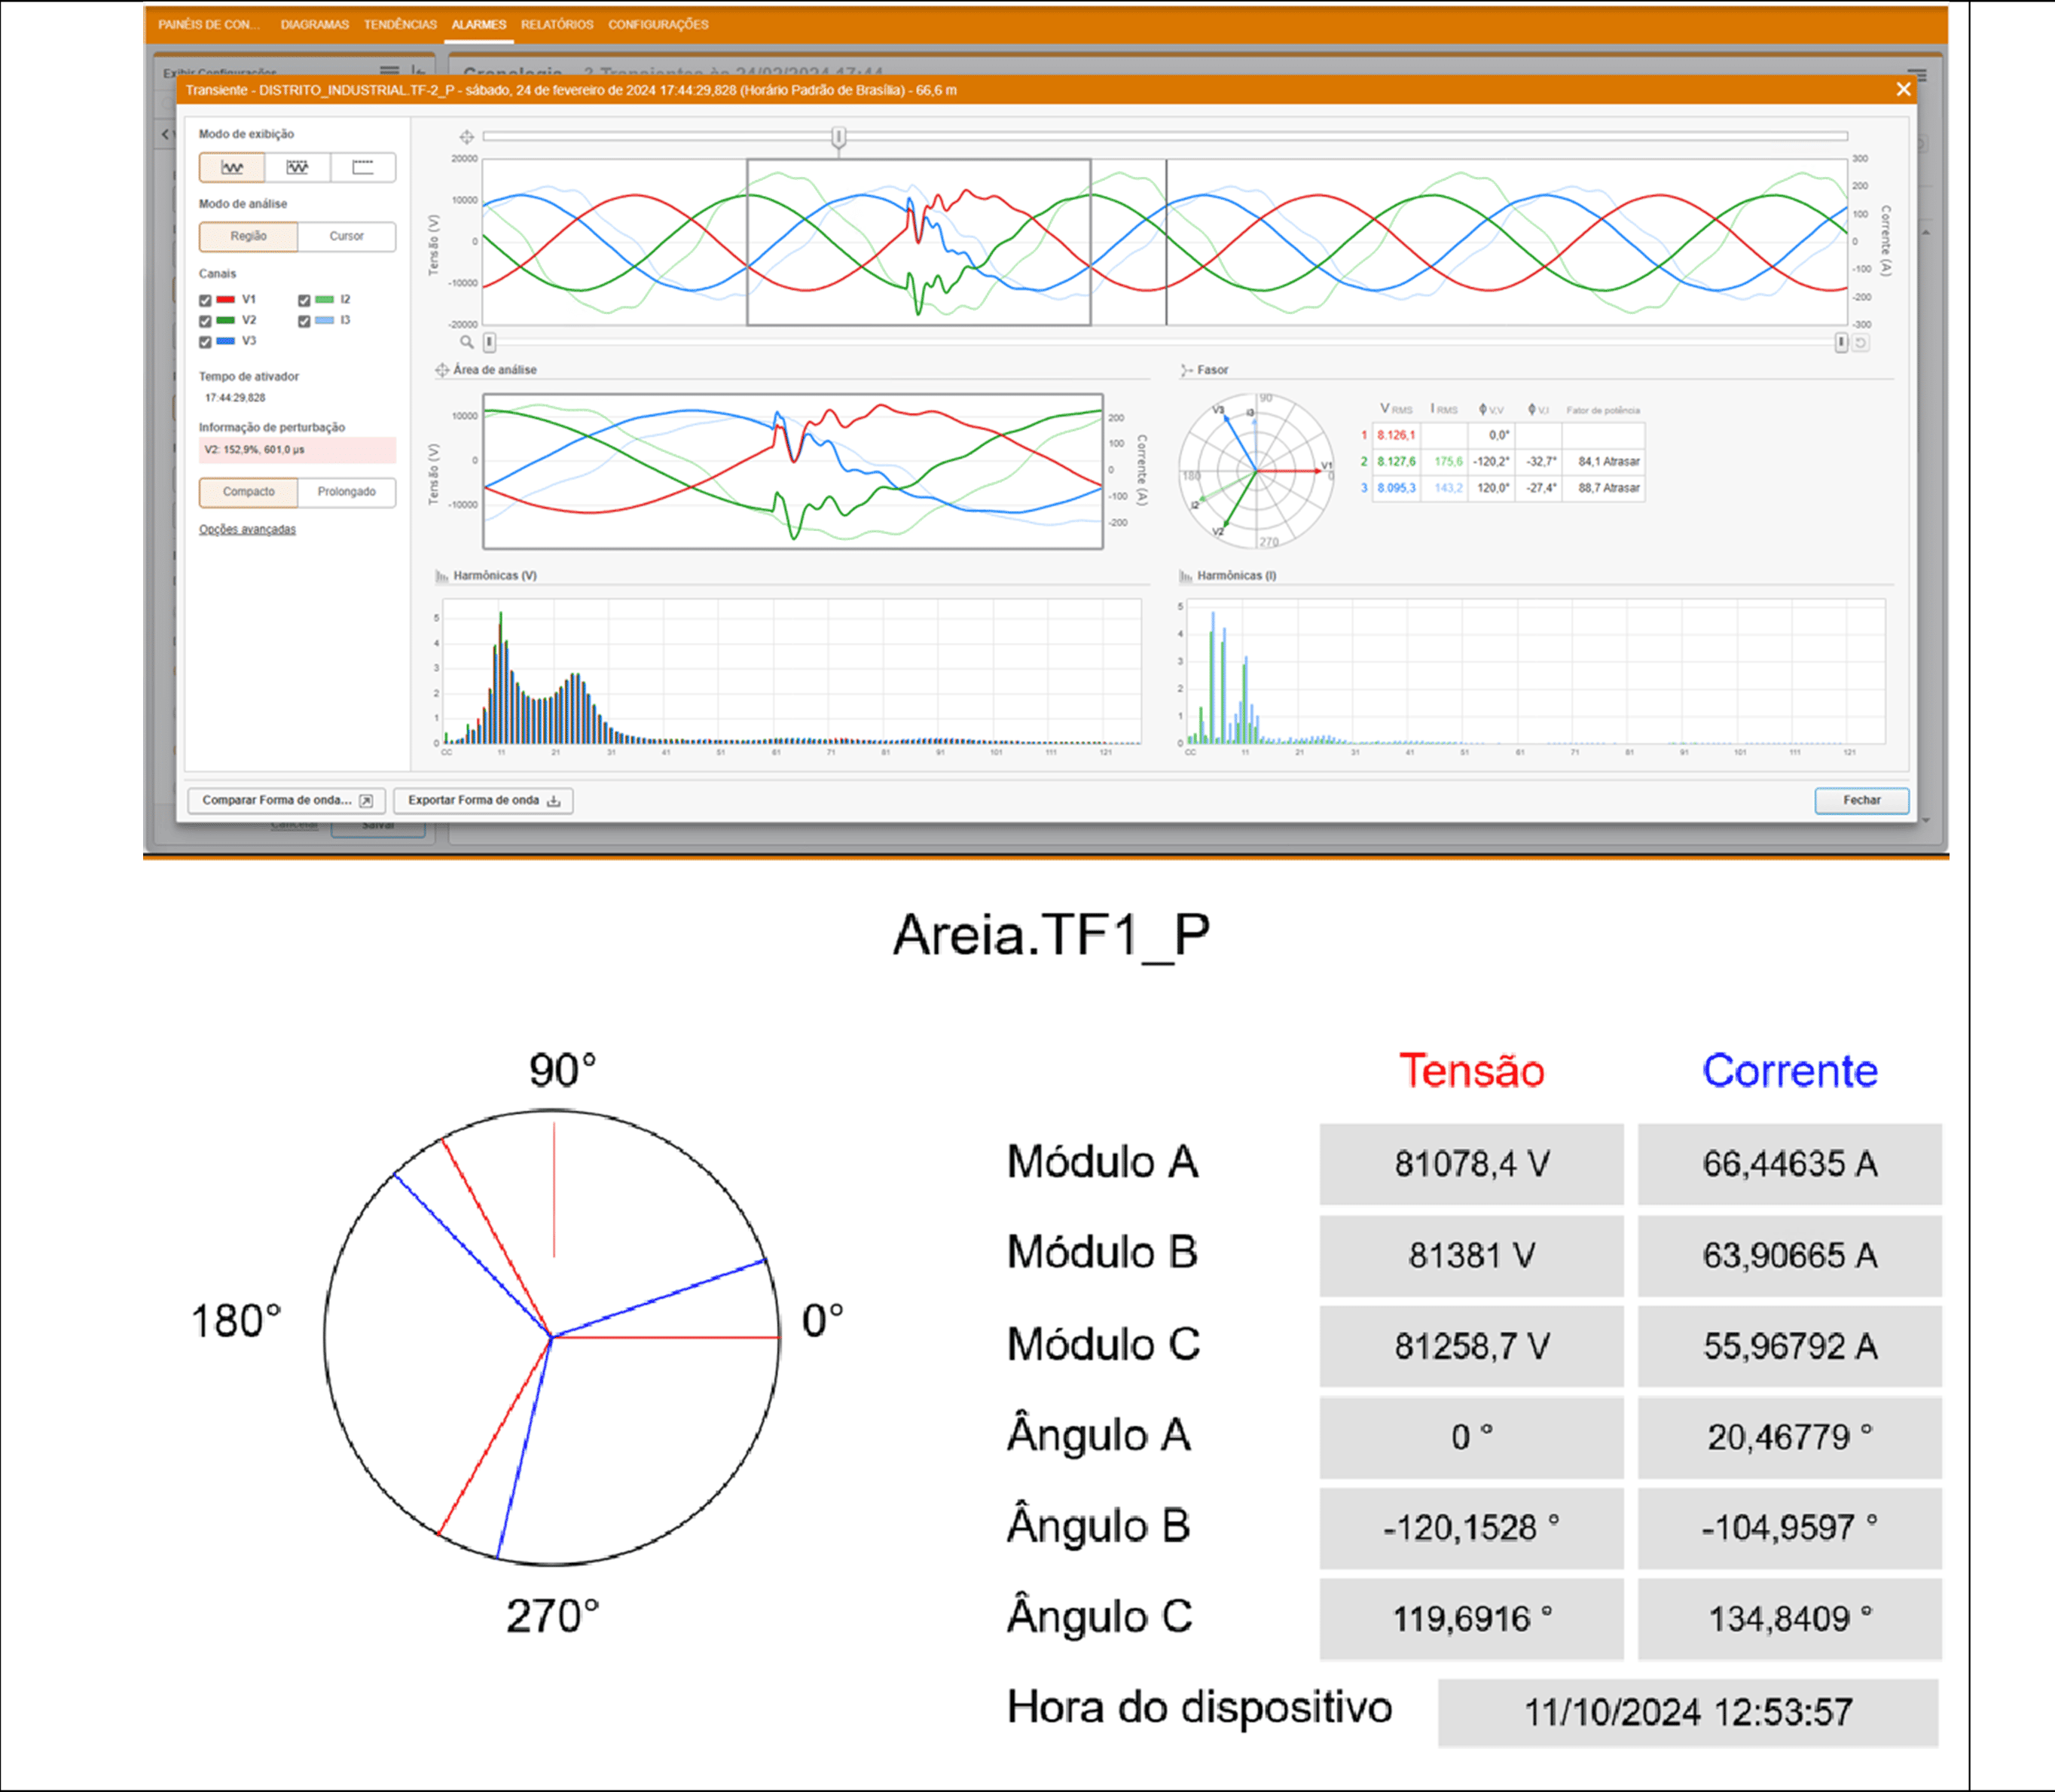Click the Fasor section icon
The image size is (2055, 1792).
point(1186,370)
